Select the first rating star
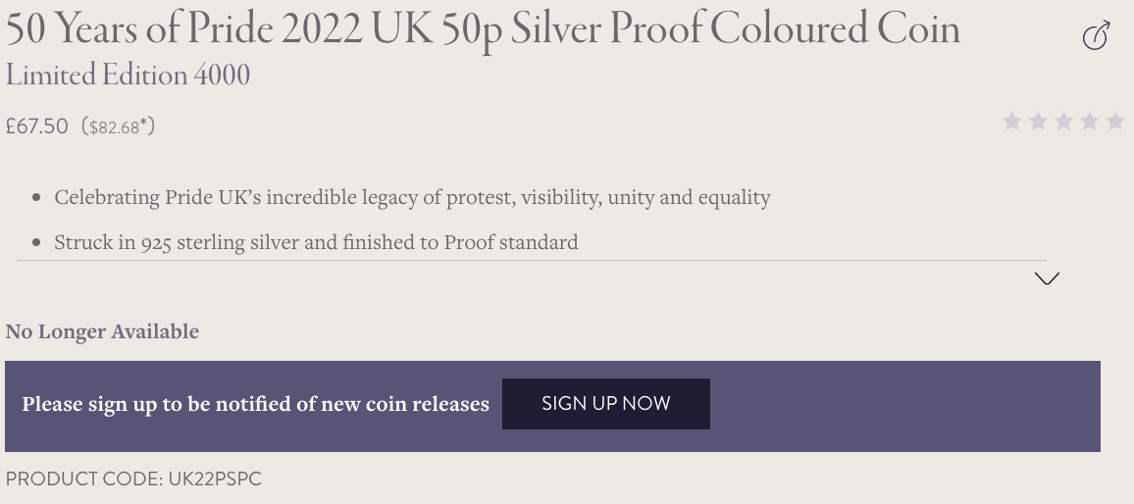Screen dimensions: 1134x504 coord(1011,122)
